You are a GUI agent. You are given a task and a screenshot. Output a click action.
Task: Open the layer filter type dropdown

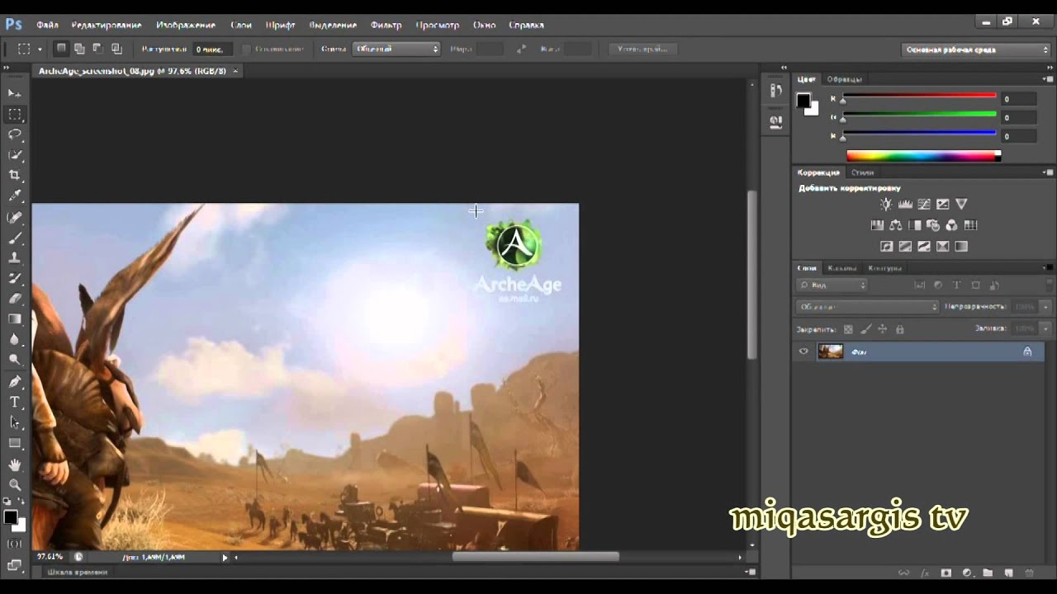pyautogui.click(x=832, y=285)
